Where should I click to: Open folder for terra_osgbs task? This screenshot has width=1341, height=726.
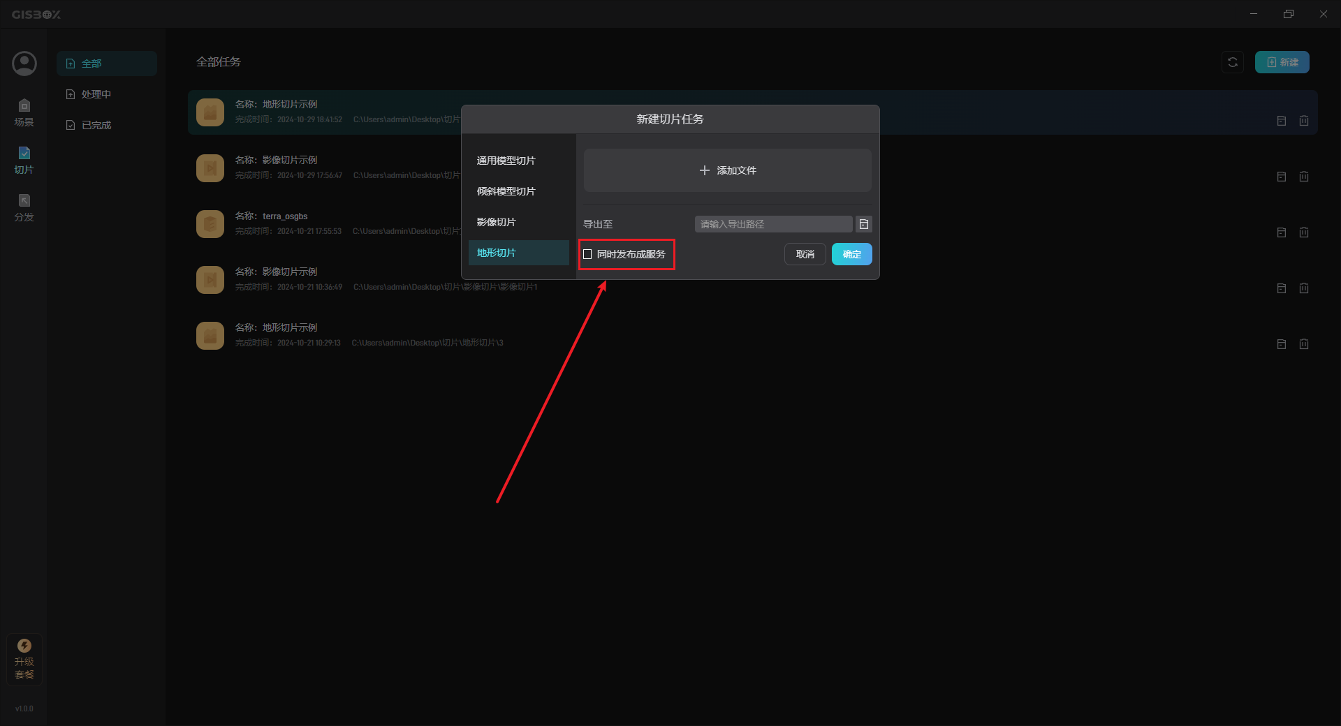point(1282,232)
